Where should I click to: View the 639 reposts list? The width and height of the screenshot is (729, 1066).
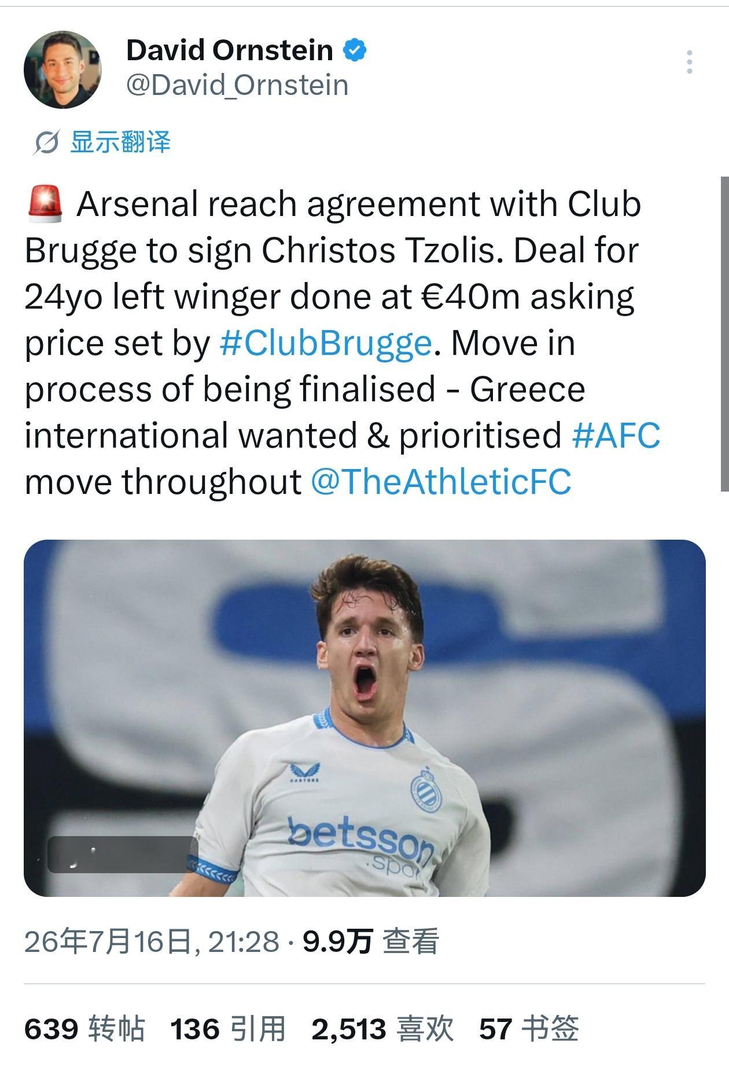[84, 1029]
